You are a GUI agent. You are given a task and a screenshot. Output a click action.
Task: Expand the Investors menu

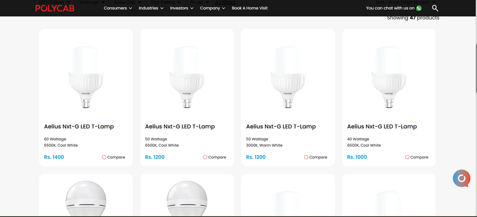[x=182, y=8]
